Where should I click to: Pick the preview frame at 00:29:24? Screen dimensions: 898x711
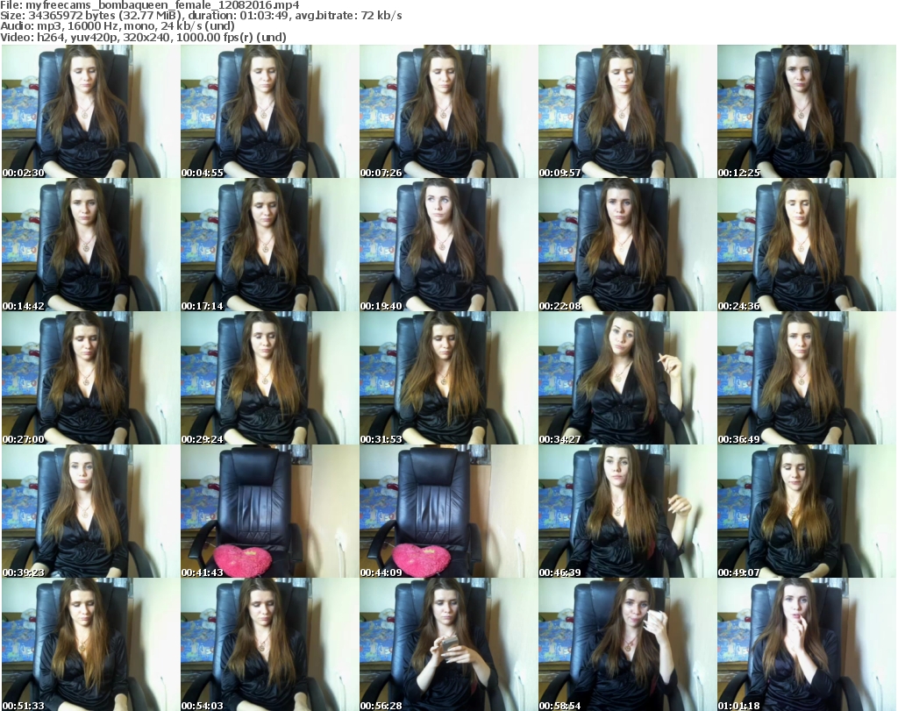(x=270, y=378)
